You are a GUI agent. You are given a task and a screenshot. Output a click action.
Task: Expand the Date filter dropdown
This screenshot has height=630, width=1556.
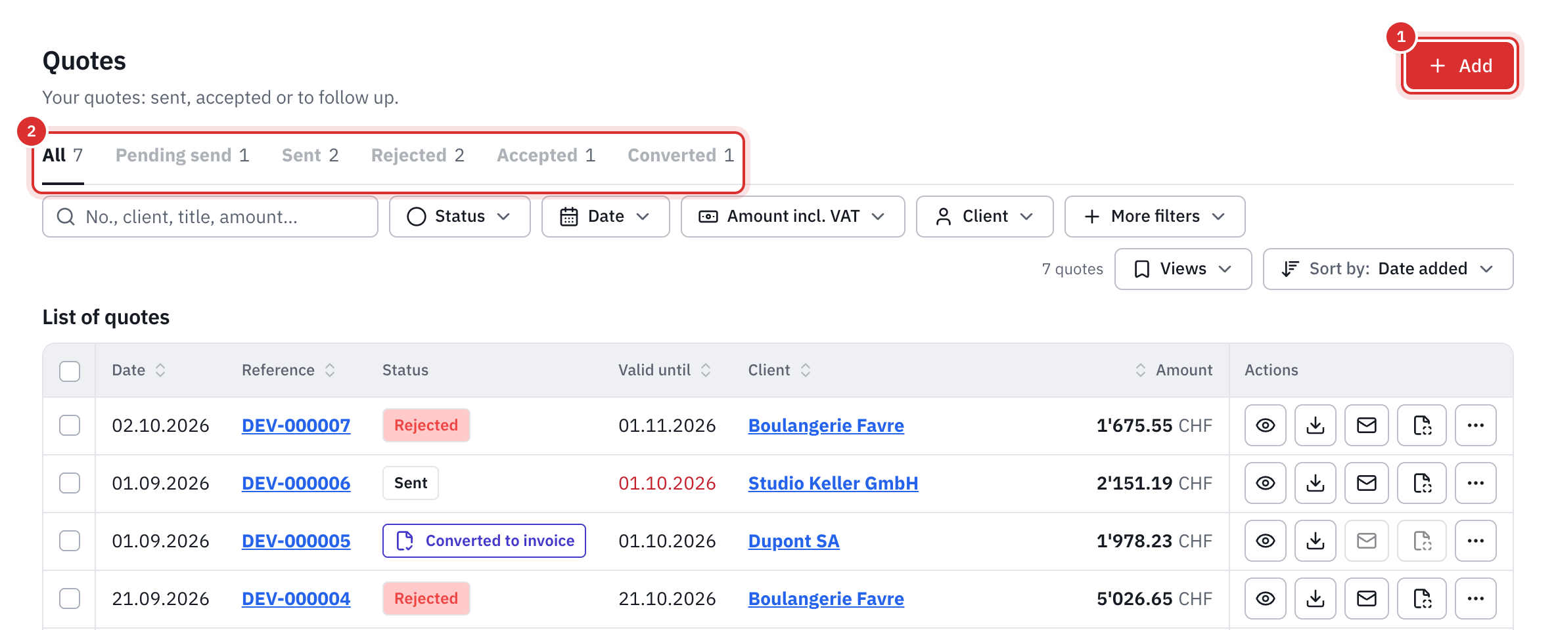[605, 217]
